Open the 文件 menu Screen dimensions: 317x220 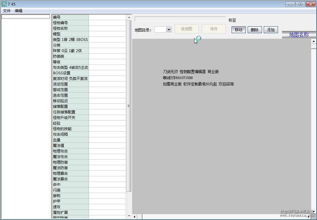pyautogui.click(x=7, y=11)
